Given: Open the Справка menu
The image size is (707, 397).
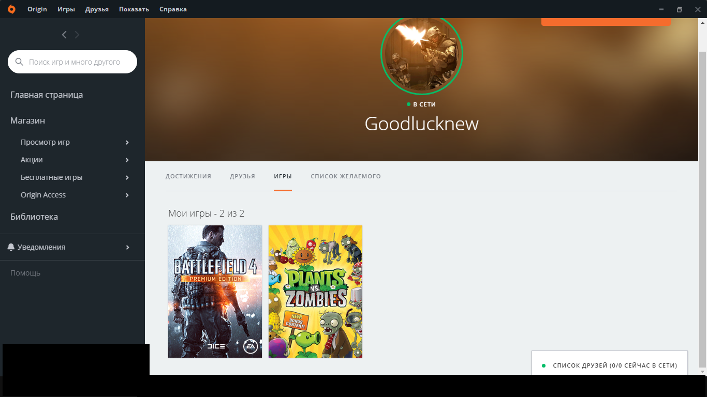Looking at the screenshot, I should pos(173,9).
